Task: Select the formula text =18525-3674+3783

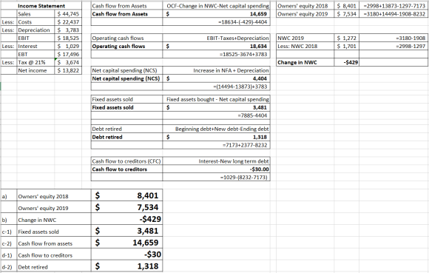Action: (x=243, y=54)
